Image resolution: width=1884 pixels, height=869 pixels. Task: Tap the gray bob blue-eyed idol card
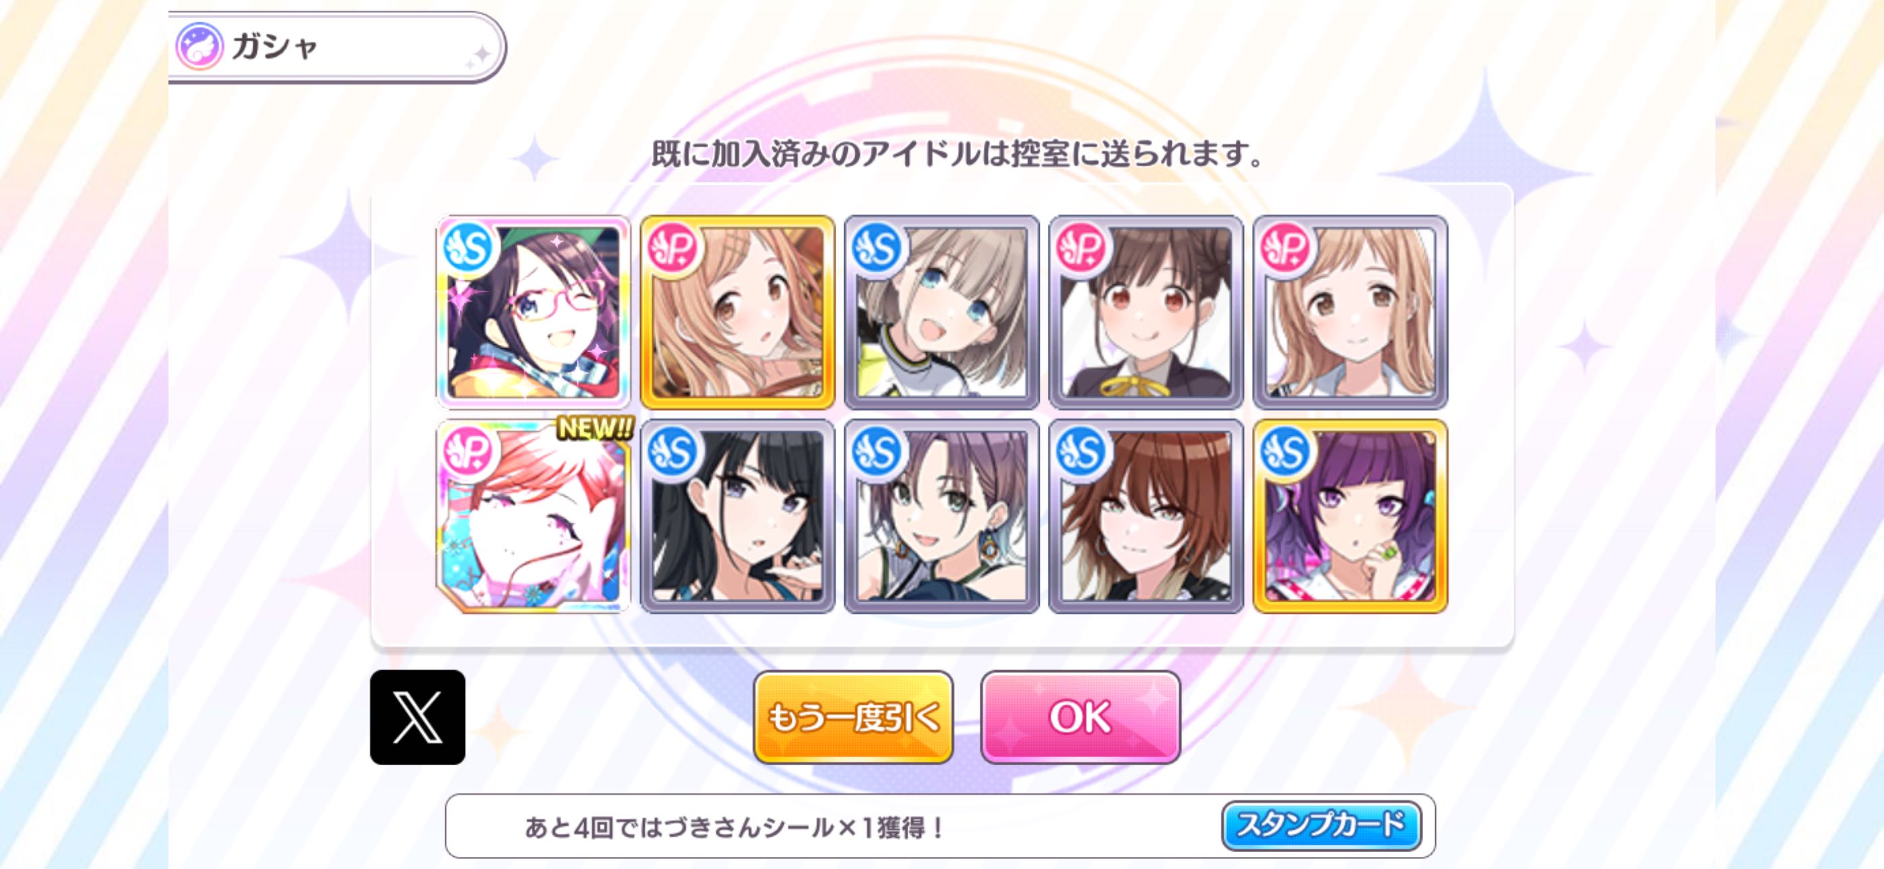941,312
